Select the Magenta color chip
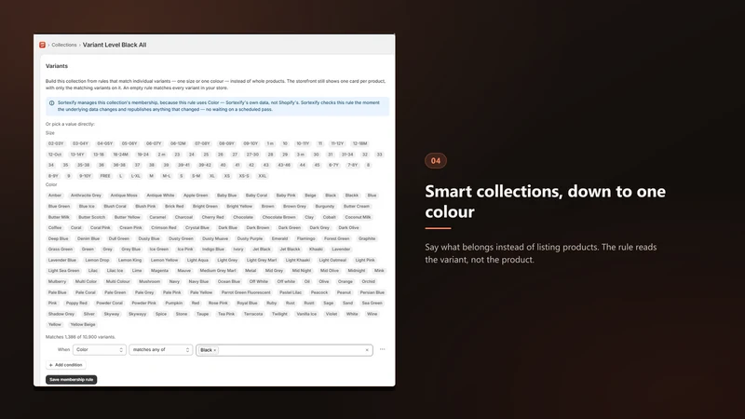Viewport: 745px width, 419px height. 159,271
